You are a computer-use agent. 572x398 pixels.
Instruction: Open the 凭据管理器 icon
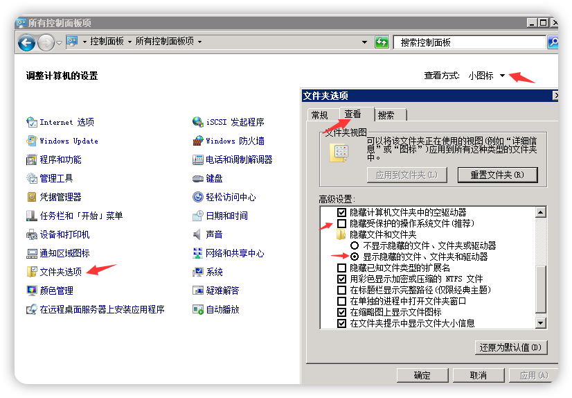(x=32, y=197)
